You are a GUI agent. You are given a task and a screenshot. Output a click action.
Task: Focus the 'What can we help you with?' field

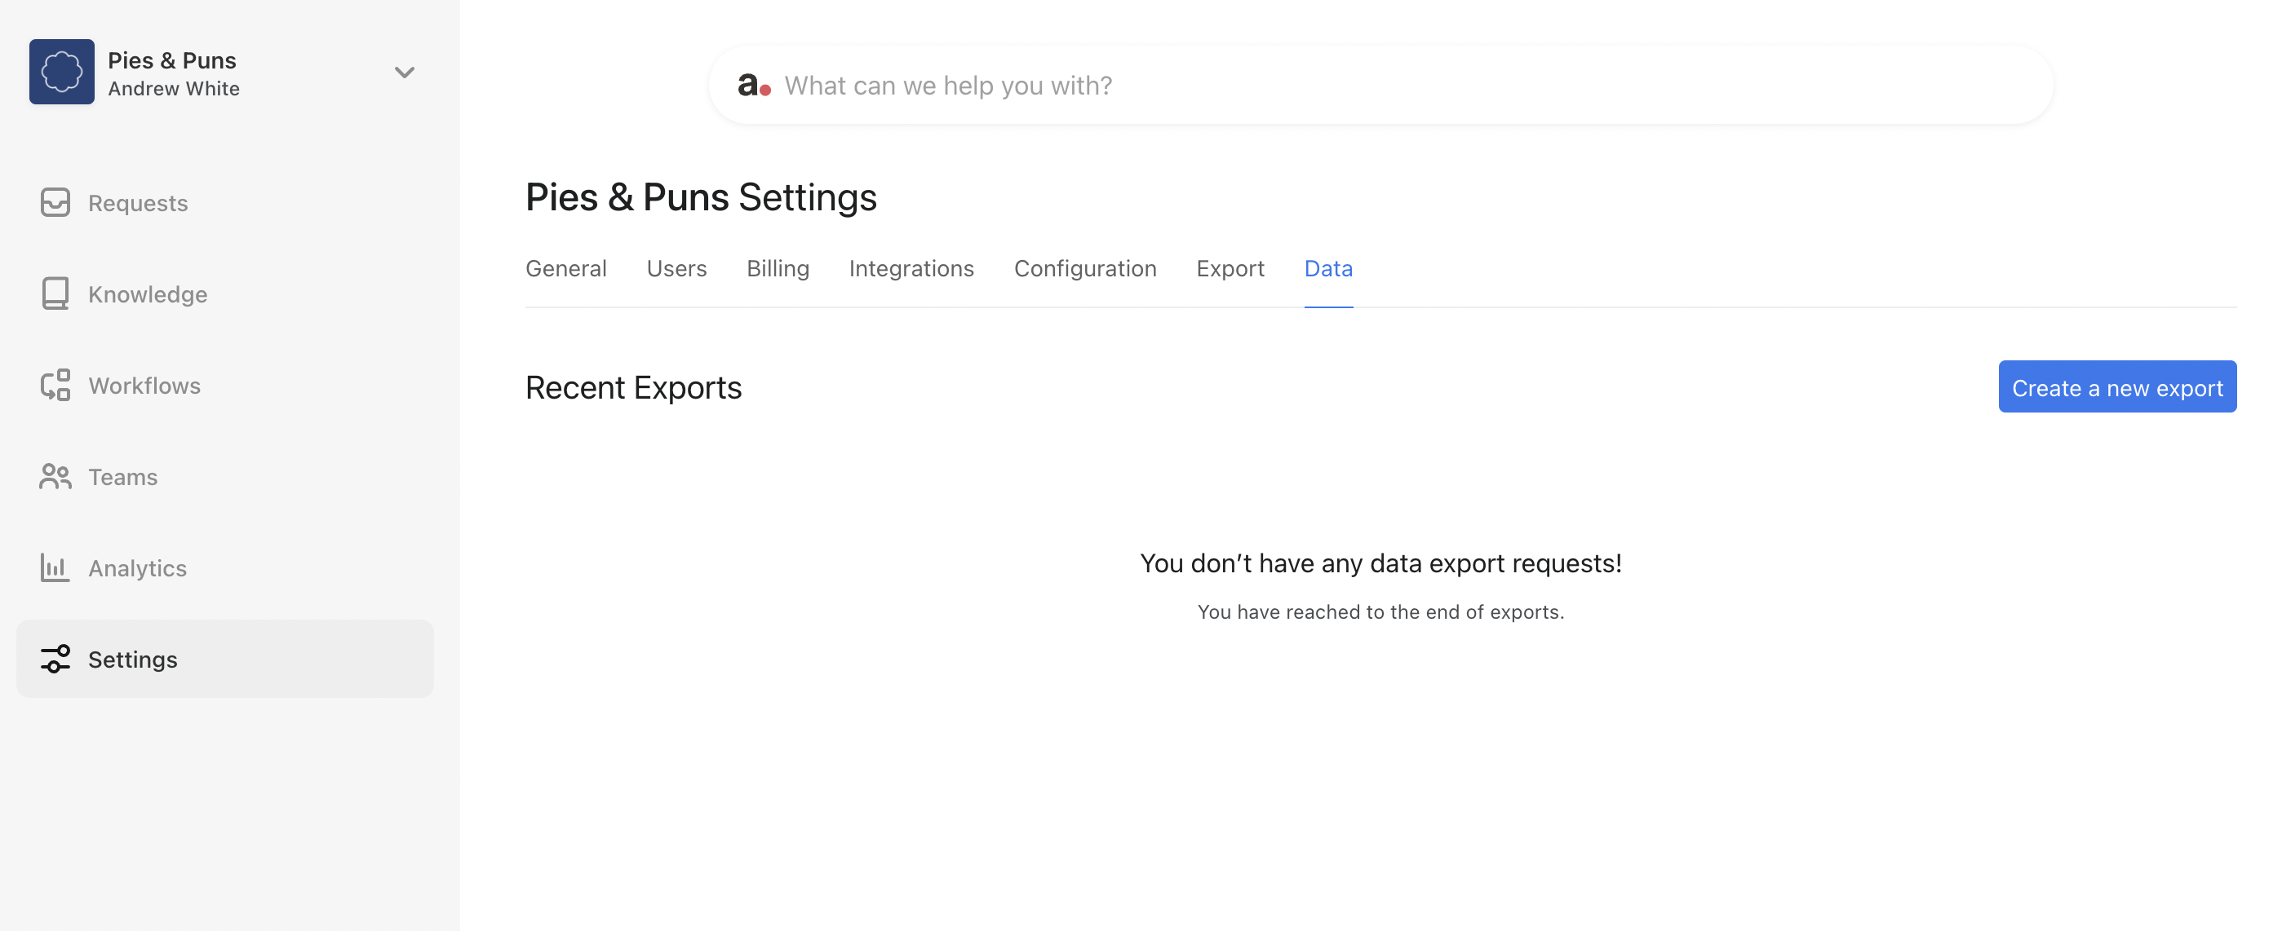click(1381, 86)
